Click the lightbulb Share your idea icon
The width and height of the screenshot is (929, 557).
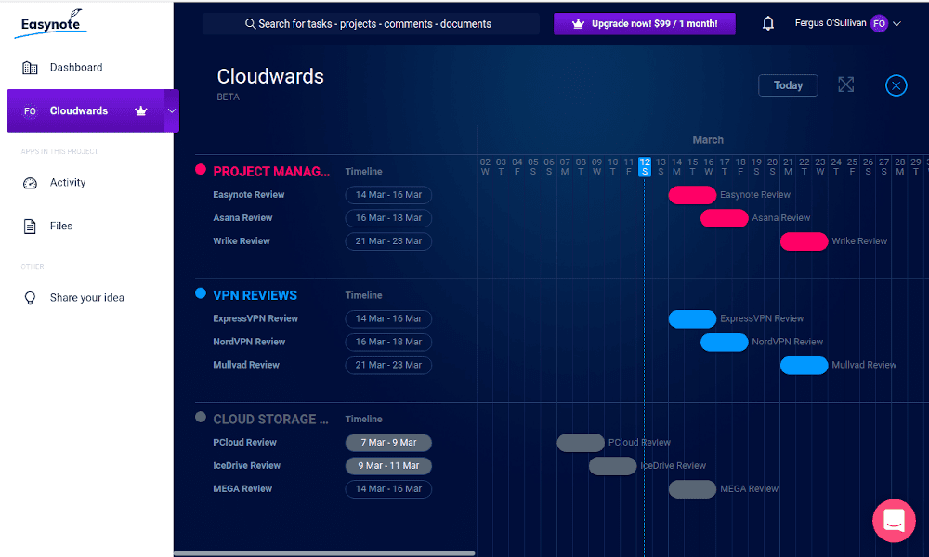coord(30,298)
